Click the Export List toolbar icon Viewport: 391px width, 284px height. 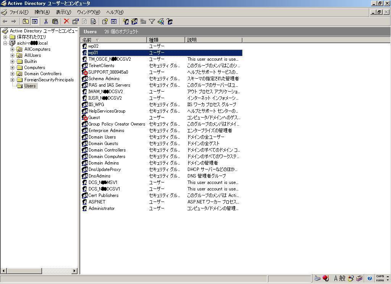[93, 22]
